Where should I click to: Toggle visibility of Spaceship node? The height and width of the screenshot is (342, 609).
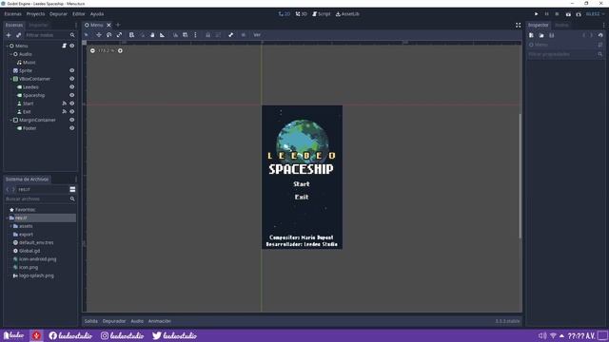pos(72,95)
